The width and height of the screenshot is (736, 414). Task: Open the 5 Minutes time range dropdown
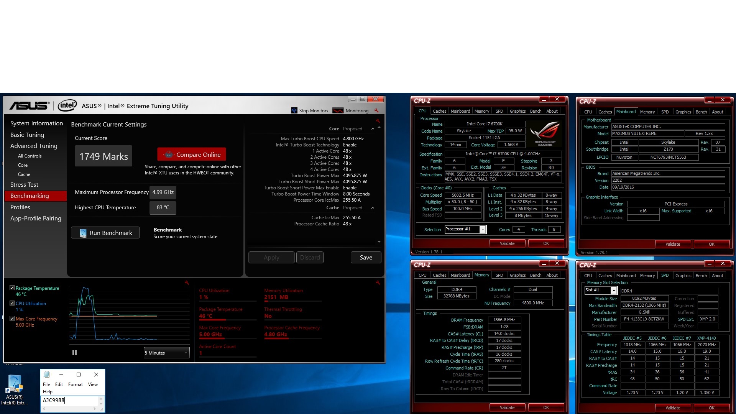[x=166, y=353]
